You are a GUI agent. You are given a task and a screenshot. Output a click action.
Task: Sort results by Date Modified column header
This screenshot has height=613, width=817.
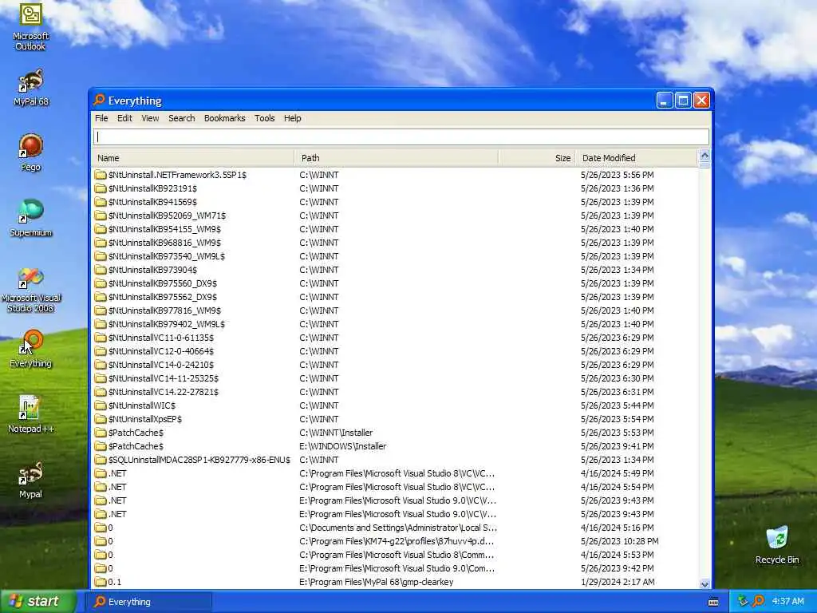point(636,158)
